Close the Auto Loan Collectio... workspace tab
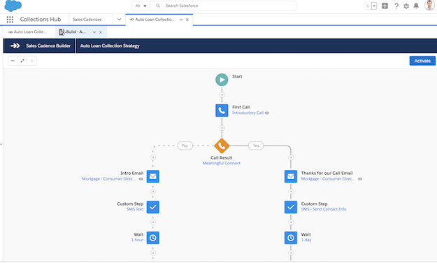Image resolution: width=437 pixels, height=263 pixels. (x=187, y=20)
